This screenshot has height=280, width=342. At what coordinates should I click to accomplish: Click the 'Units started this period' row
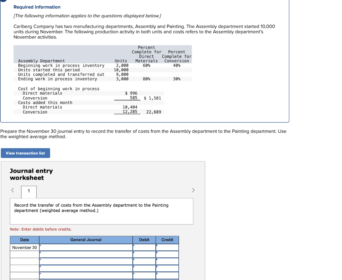coord(103,70)
